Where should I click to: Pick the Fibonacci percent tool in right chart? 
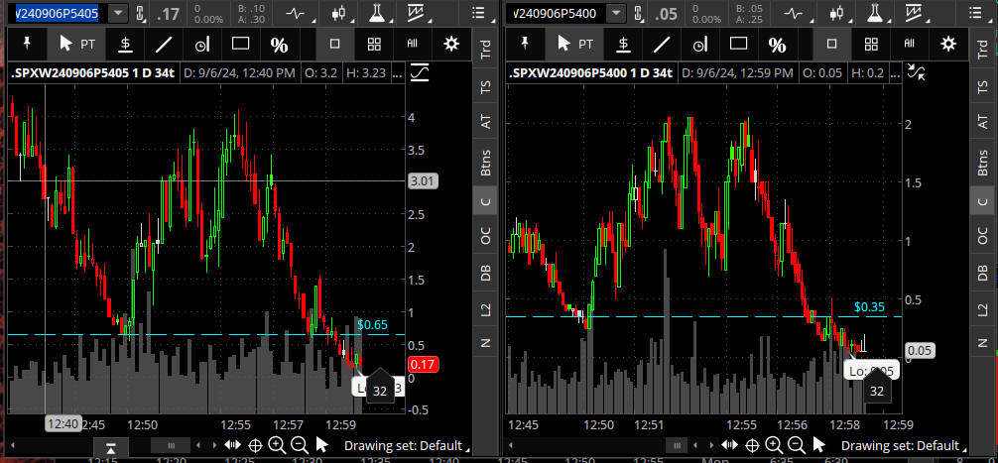(777, 45)
